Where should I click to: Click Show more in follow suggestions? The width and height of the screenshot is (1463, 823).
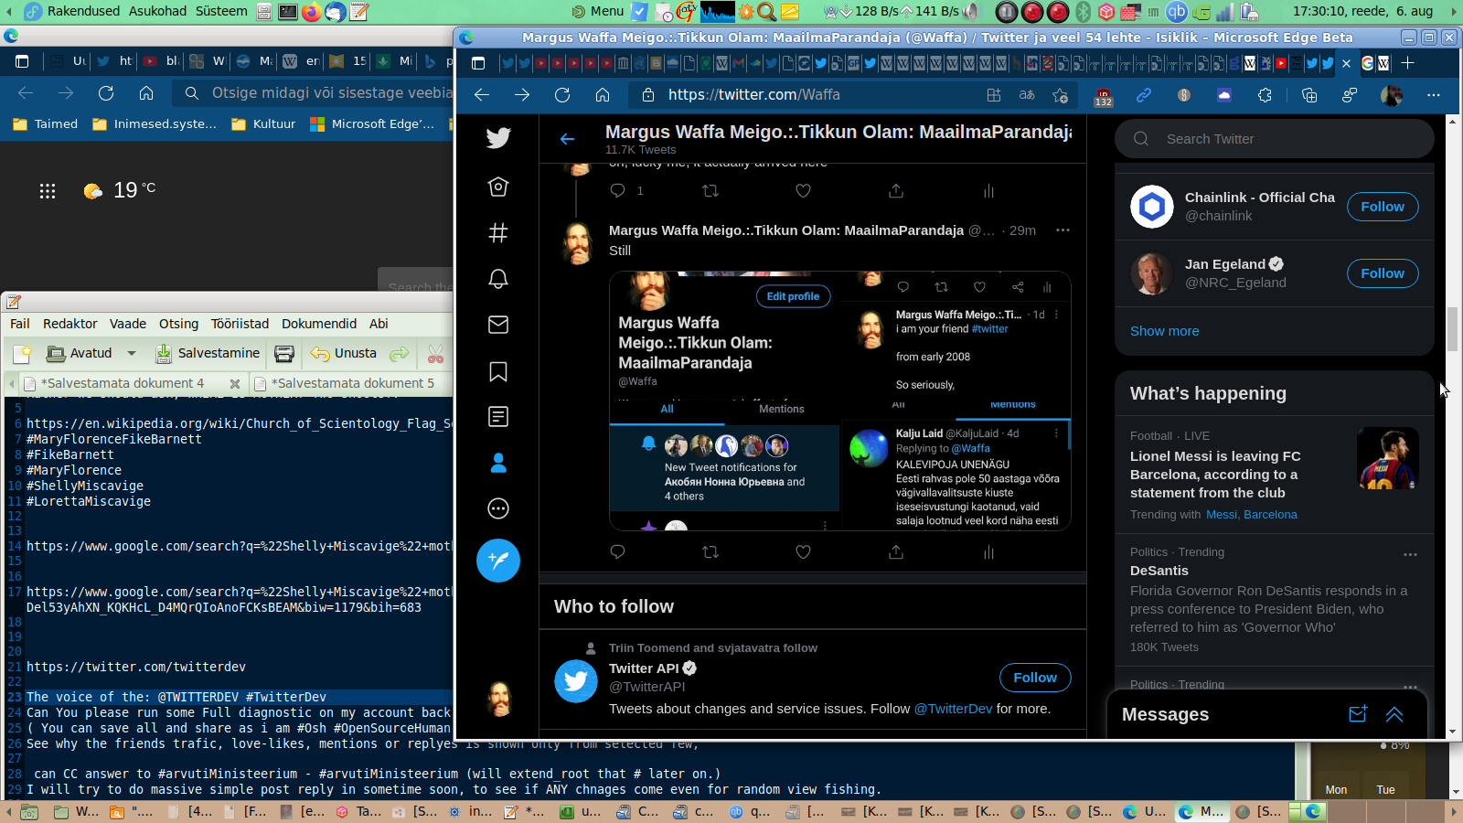coord(1164,331)
